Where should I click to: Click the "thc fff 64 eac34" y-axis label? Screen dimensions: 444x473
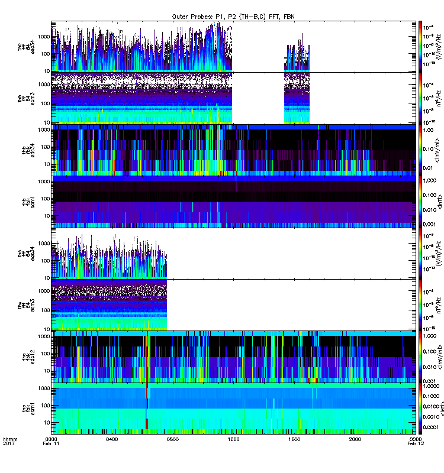26,254
